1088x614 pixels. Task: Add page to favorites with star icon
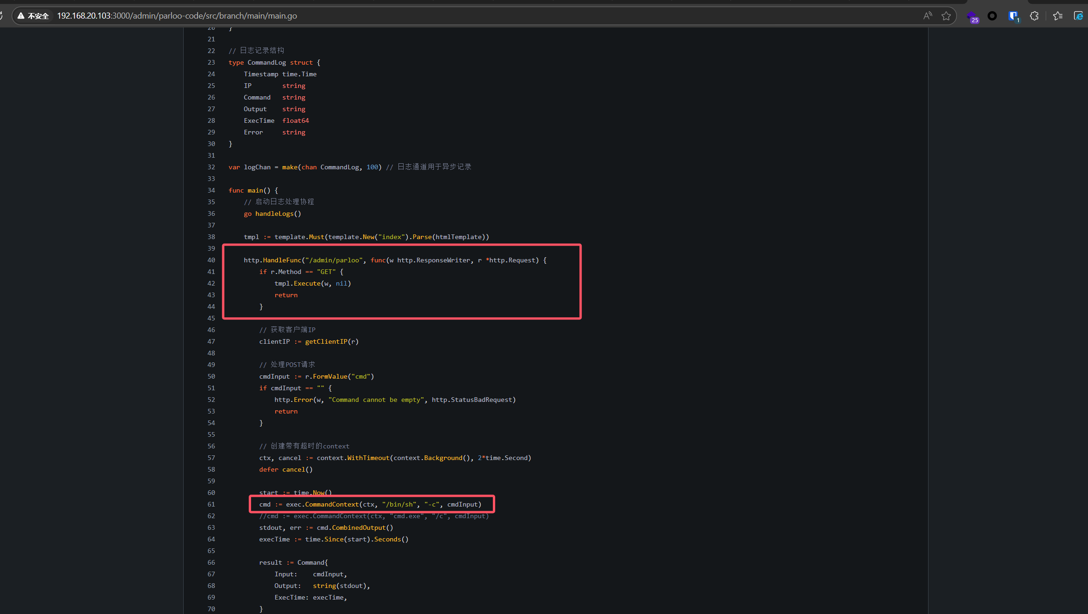click(946, 16)
